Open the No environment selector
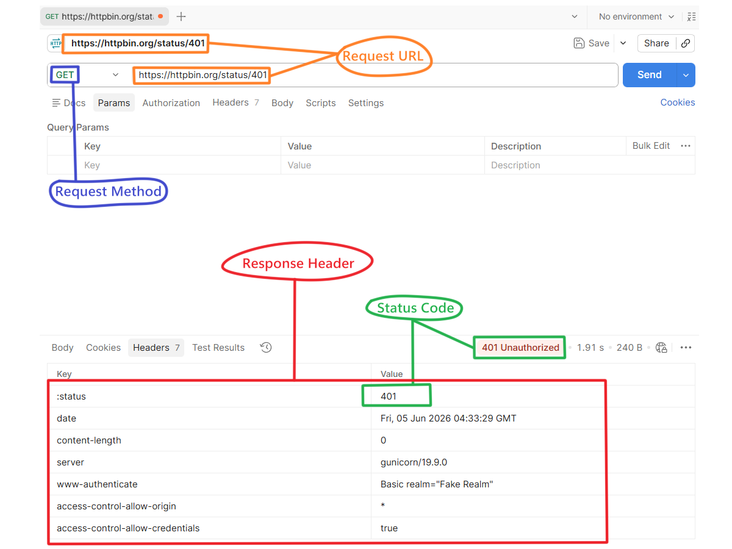Screen dimensions: 732x549 coord(636,16)
